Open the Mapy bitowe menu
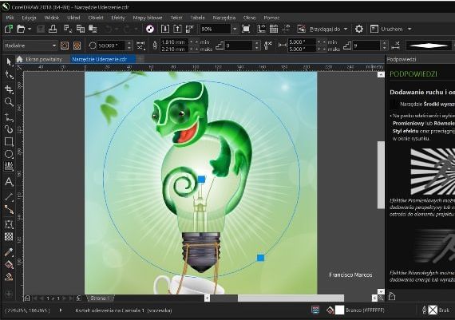Image resolution: width=455 pixels, height=320 pixels. tap(148, 18)
